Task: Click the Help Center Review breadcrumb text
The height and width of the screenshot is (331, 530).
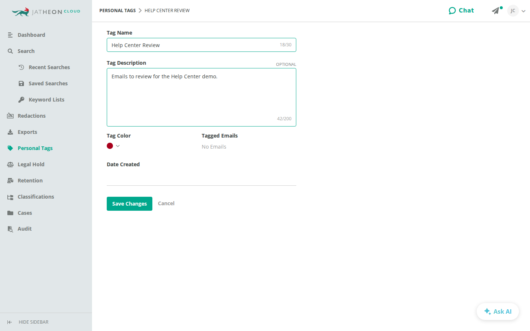Action: (x=167, y=11)
